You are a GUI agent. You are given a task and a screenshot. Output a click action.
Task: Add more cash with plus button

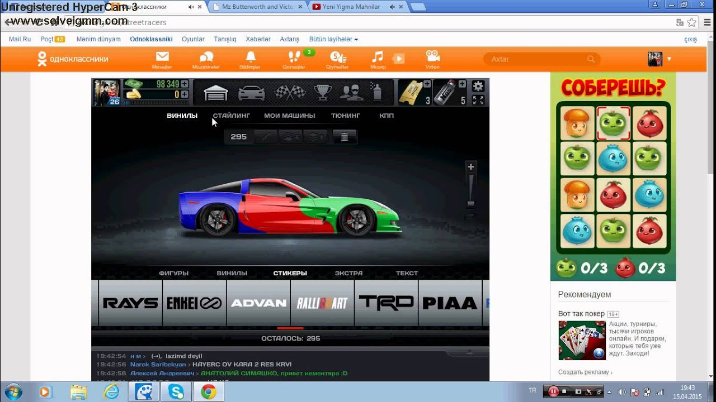coord(184,84)
